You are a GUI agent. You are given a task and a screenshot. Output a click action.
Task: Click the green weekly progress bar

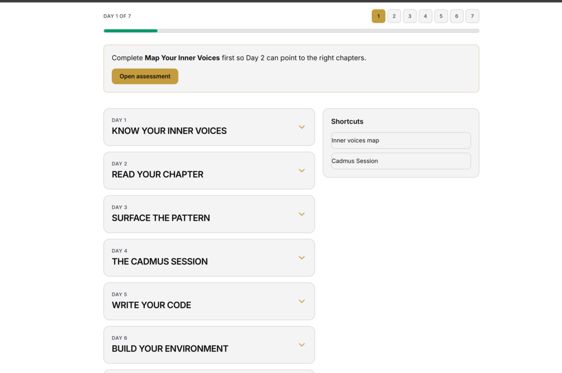(131, 31)
